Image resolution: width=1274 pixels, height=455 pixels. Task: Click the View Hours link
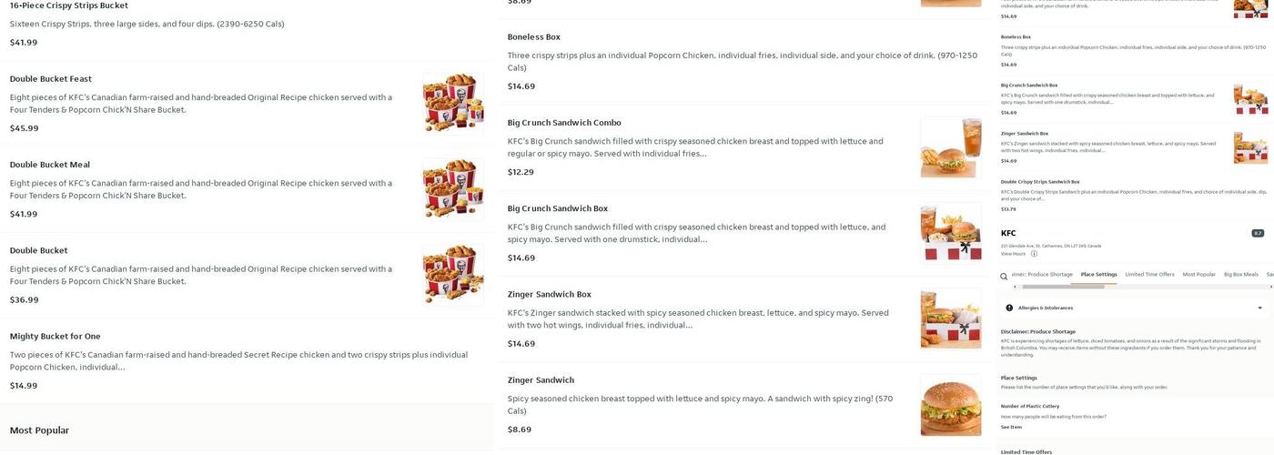(1013, 254)
